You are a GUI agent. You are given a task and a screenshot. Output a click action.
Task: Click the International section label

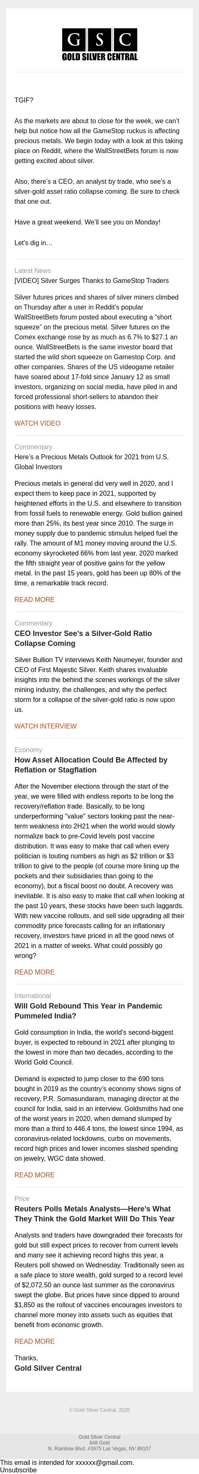tap(33, 996)
